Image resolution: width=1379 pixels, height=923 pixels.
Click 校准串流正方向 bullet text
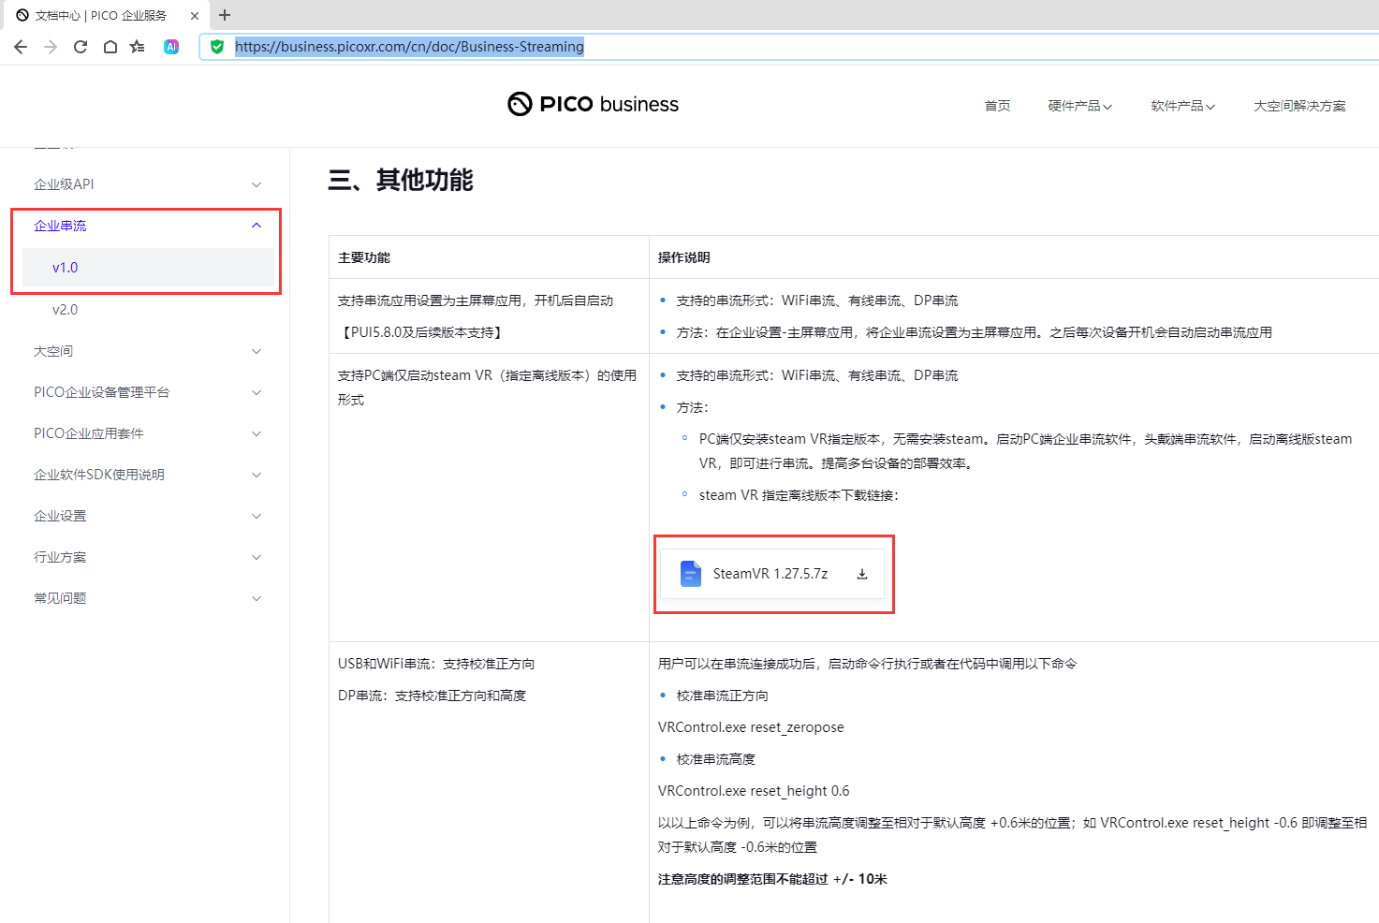(x=723, y=696)
